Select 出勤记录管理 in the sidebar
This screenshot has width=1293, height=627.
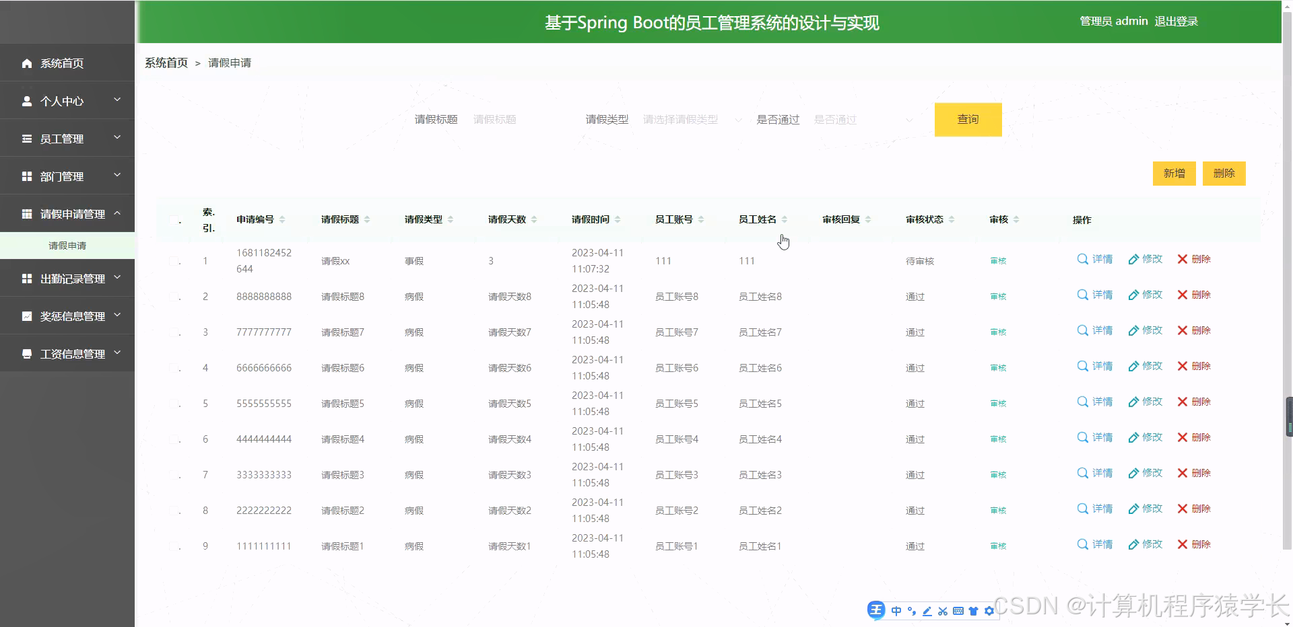tap(67, 278)
